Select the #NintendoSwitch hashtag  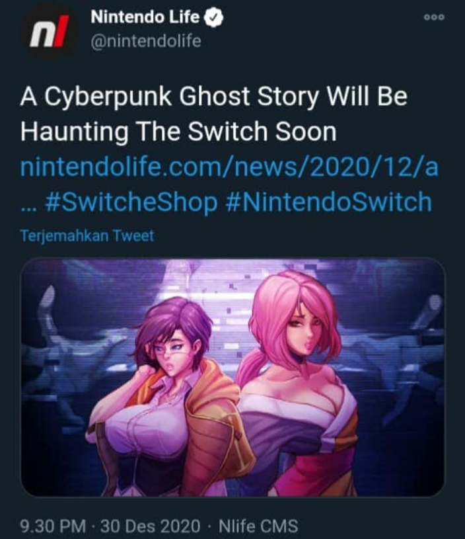tap(329, 202)
